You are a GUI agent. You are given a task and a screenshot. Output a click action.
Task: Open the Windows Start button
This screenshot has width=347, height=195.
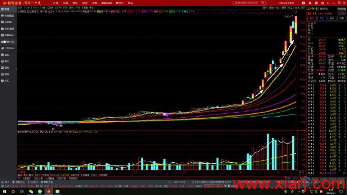point(4,191)
